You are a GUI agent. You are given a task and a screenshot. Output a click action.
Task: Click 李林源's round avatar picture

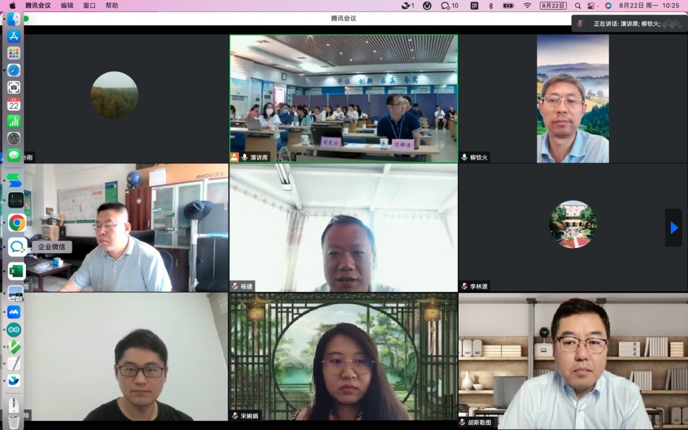tap(573, 224)
